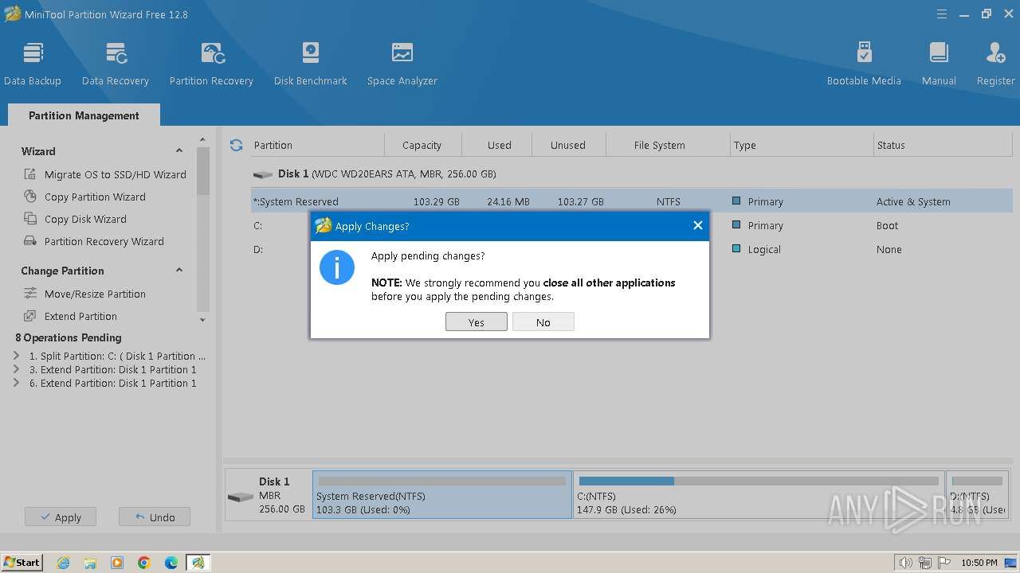Image resolution: width=1020 pixels, height=573 pixels.
Task: Open File Explorer from the taskbar
Action: pyautogui.click(x=90, y=563)
